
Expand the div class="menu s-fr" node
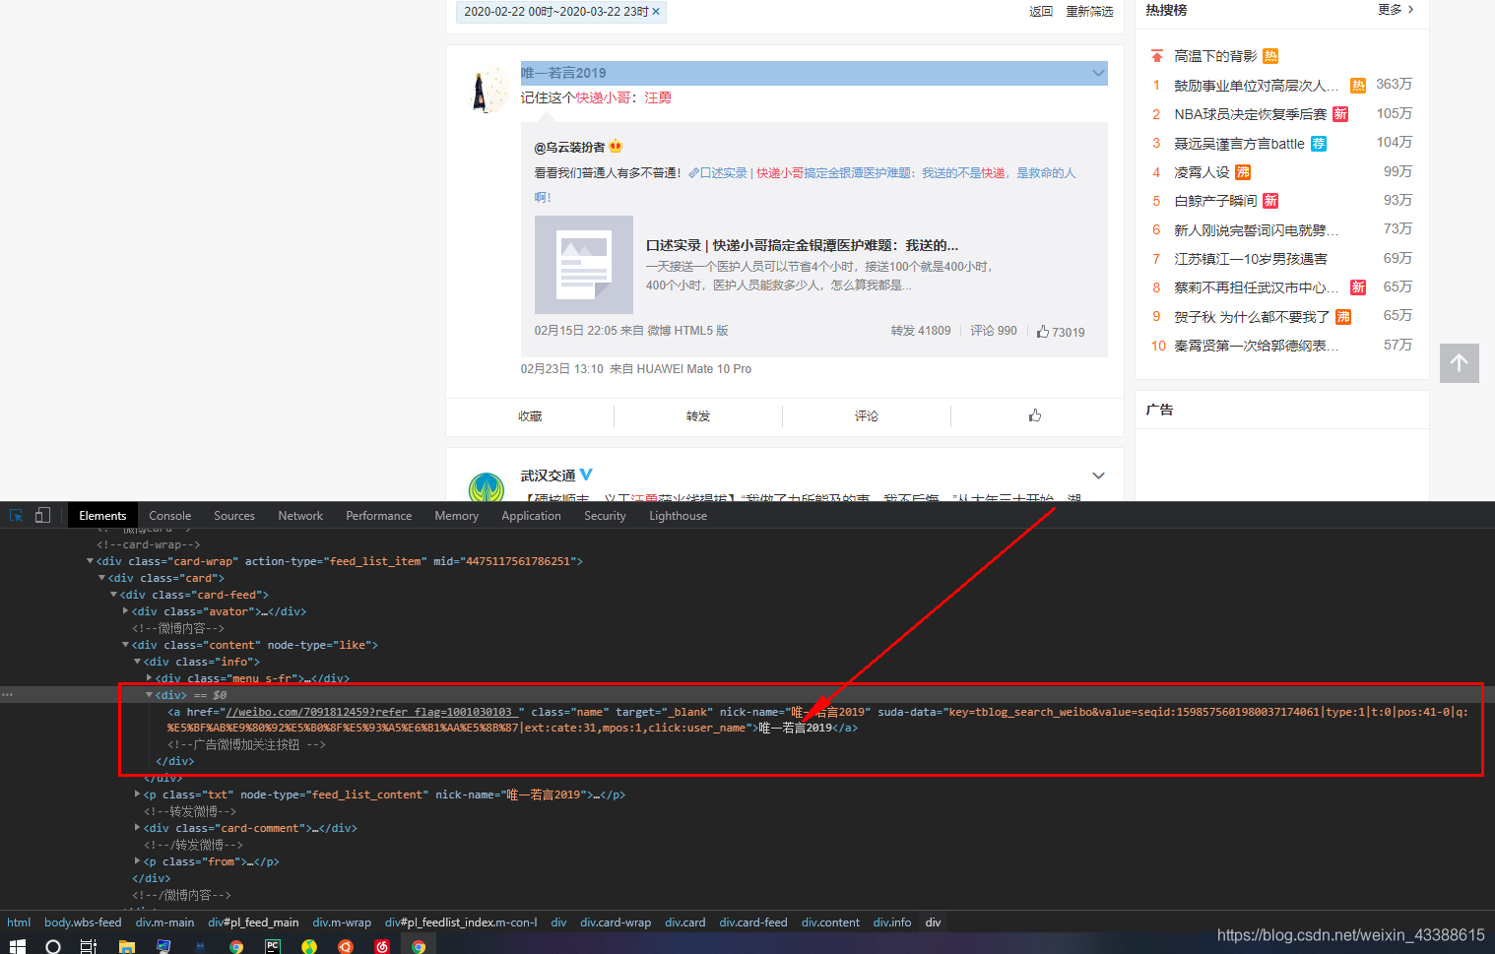149,678
